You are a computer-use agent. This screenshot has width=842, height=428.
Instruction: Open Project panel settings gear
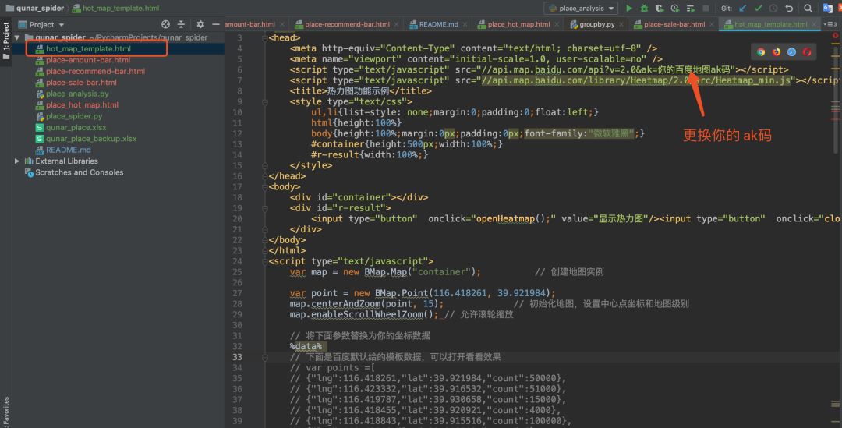click(x=200, y=24)
